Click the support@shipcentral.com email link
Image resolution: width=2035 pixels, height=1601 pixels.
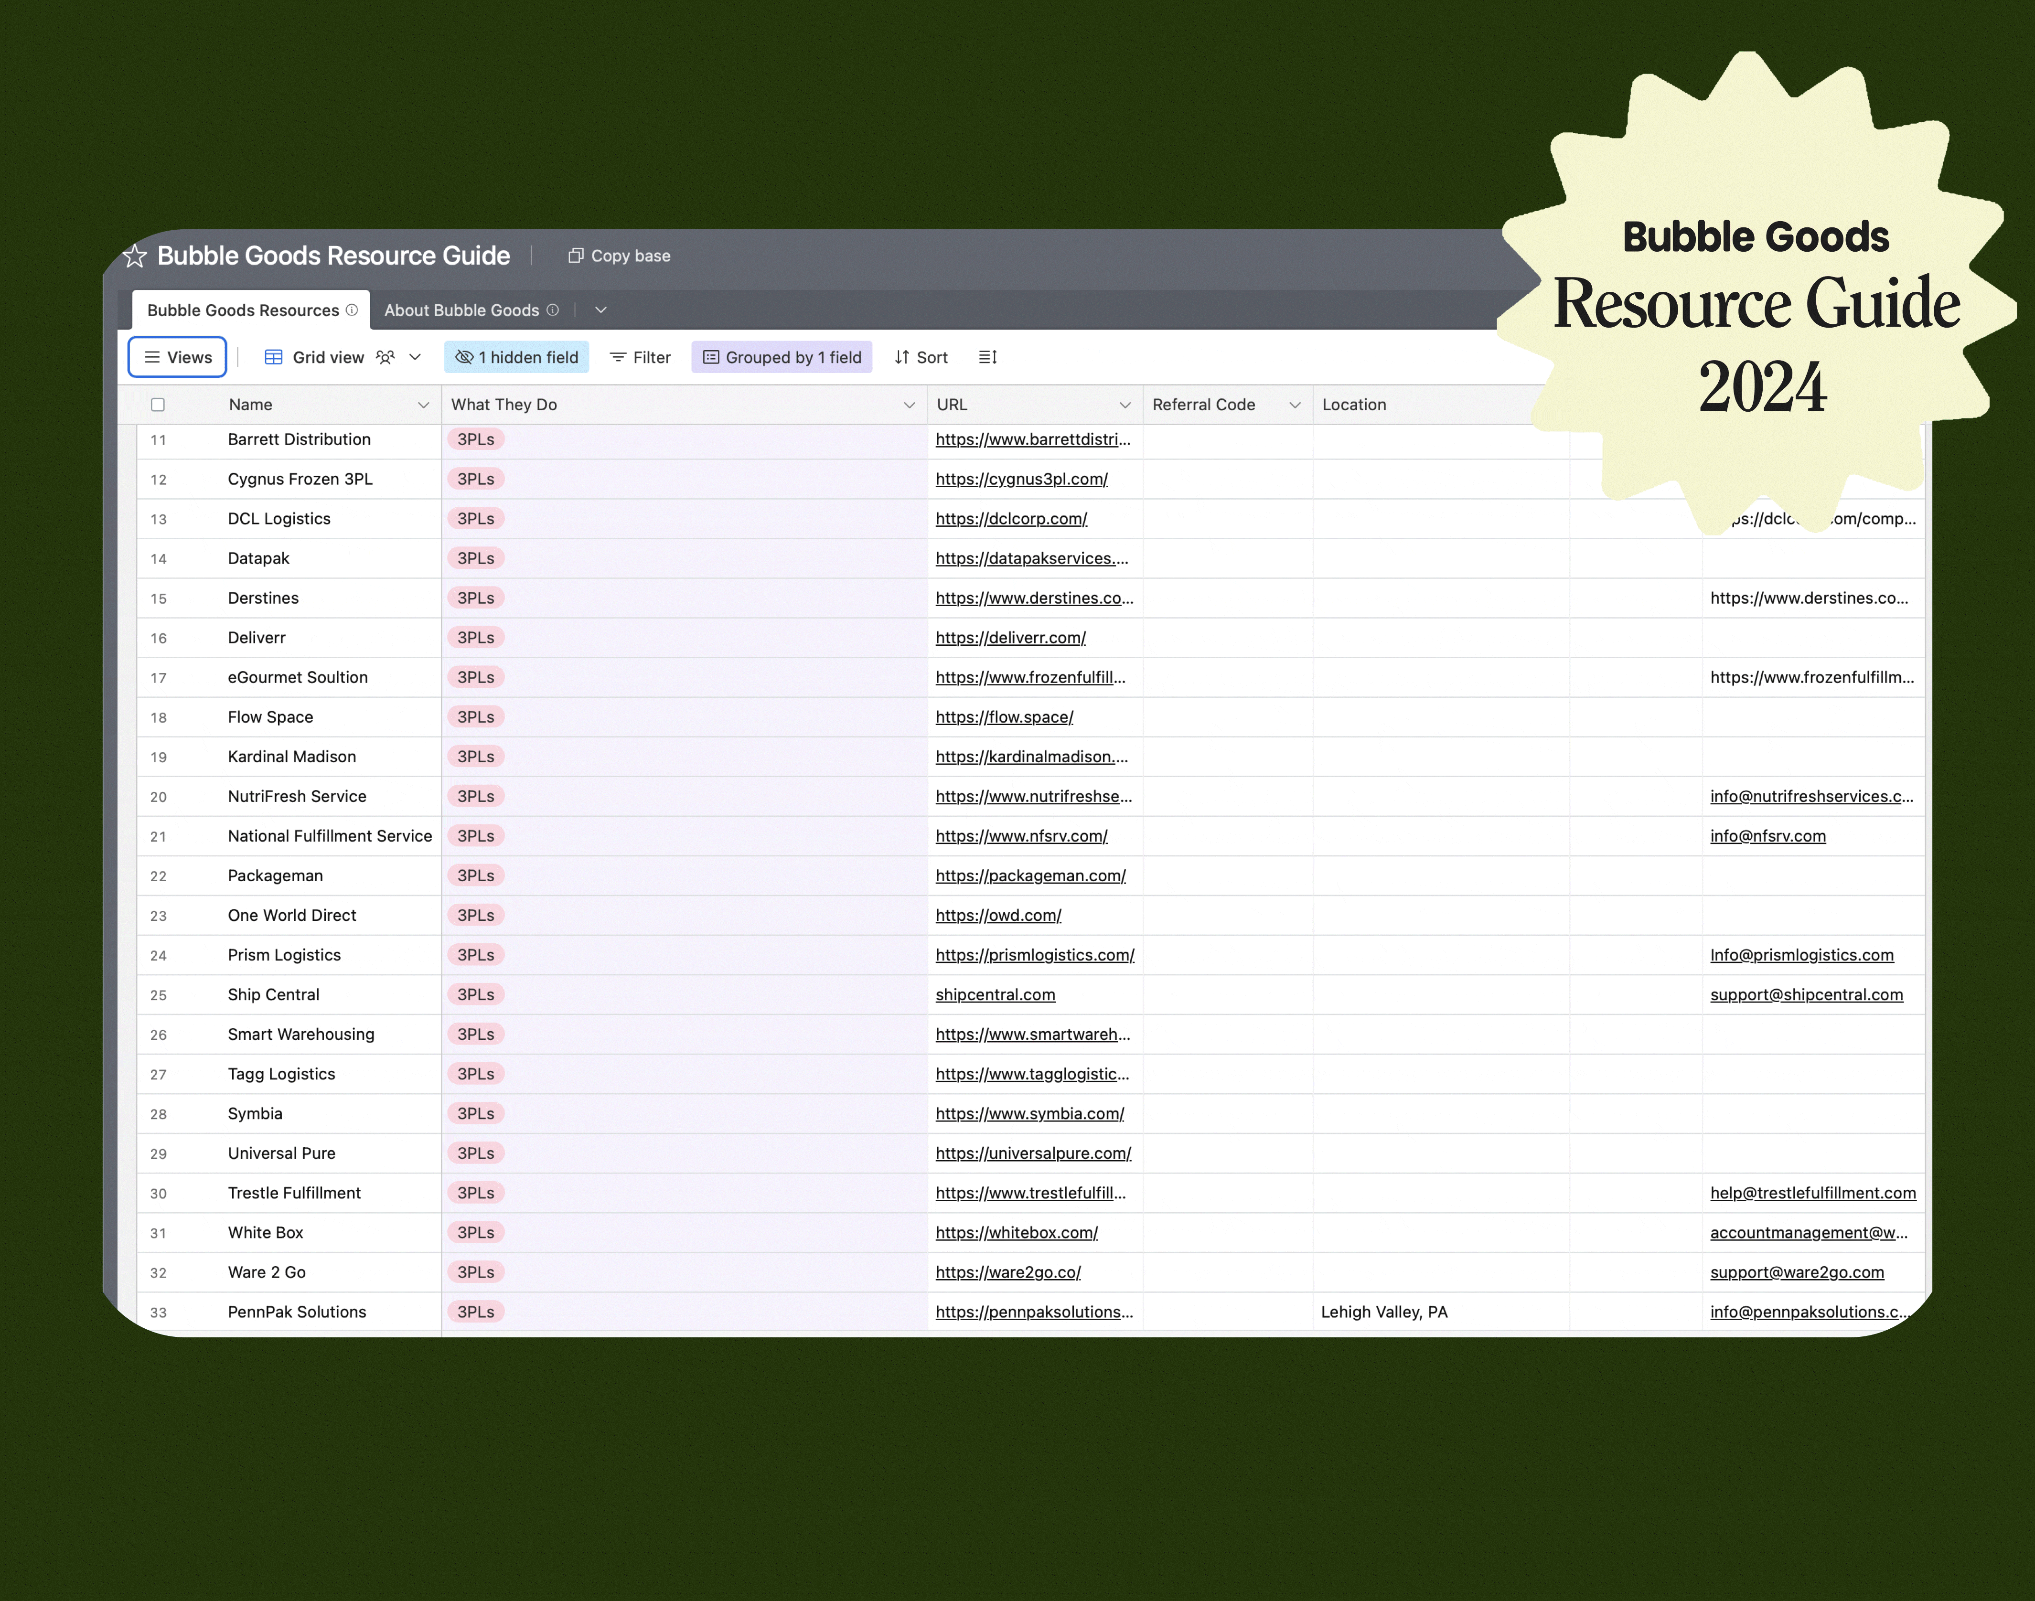click(1806, 994)
